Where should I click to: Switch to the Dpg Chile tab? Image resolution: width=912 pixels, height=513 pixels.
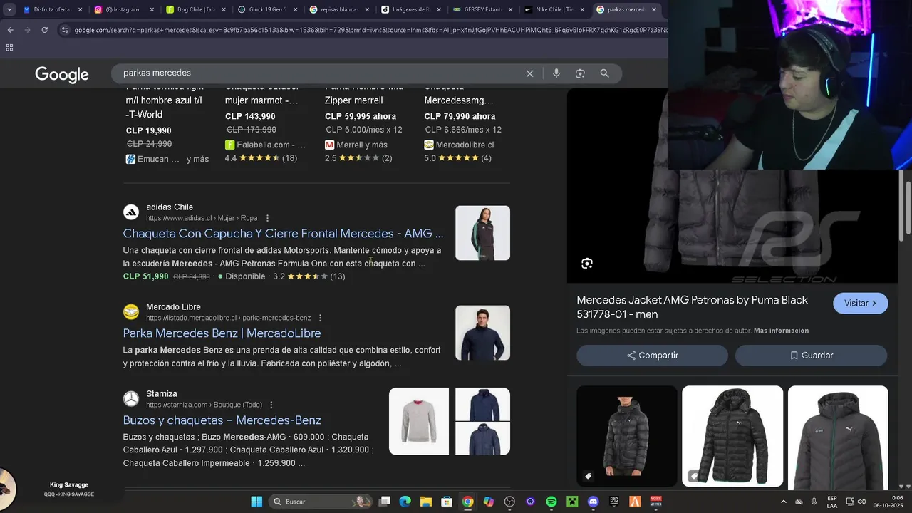pyautogui.click(x=195, y=10)
